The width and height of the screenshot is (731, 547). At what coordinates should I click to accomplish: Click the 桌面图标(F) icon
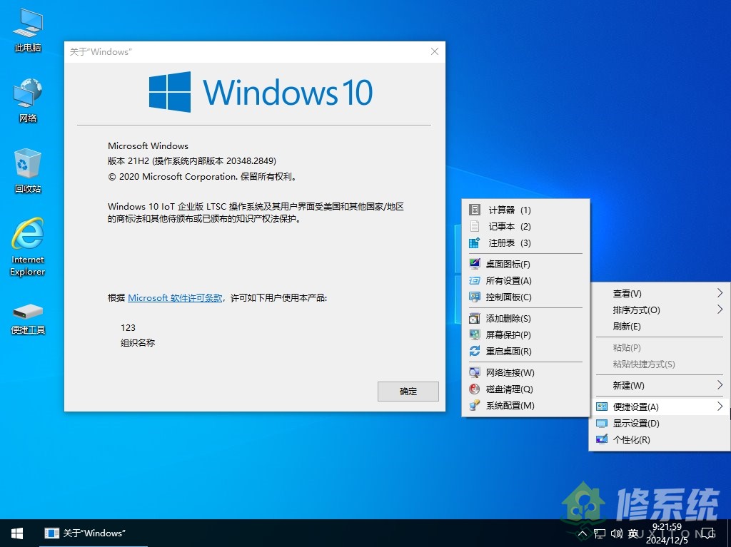[x=474, y=264]
